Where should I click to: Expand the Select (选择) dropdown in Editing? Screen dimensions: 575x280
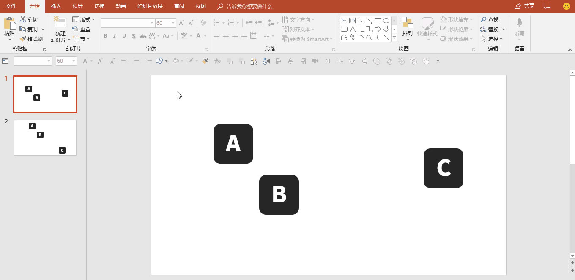[492, 39]
